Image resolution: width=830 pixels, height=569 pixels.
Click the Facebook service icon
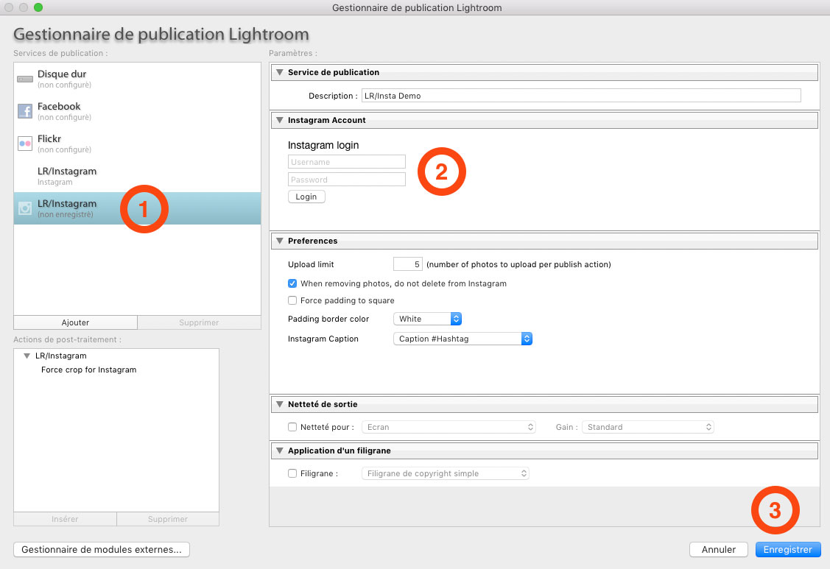tap(25, 111)
